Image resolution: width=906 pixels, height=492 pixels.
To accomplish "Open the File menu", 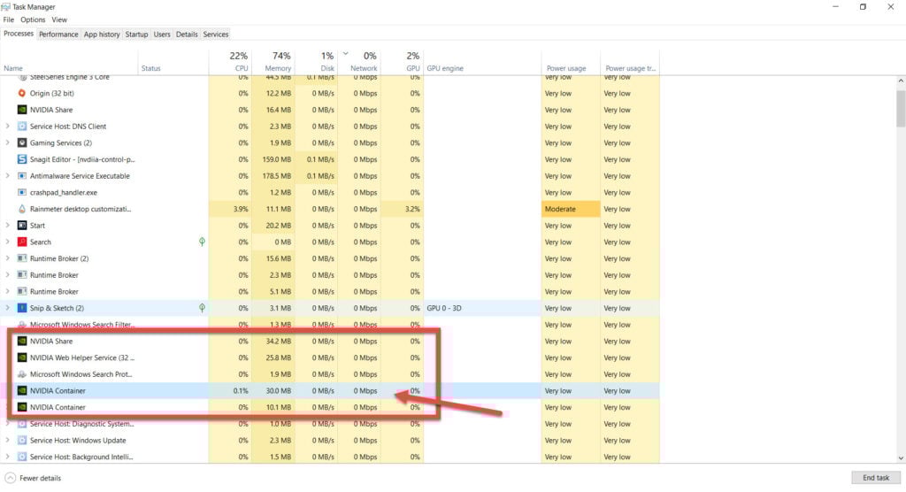I will pyautogui.click(x=9, y=19).
